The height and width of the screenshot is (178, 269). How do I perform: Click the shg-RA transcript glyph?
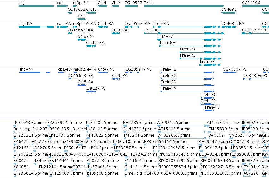click(36, 27)
